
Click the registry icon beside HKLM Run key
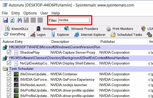click(5, 47)
